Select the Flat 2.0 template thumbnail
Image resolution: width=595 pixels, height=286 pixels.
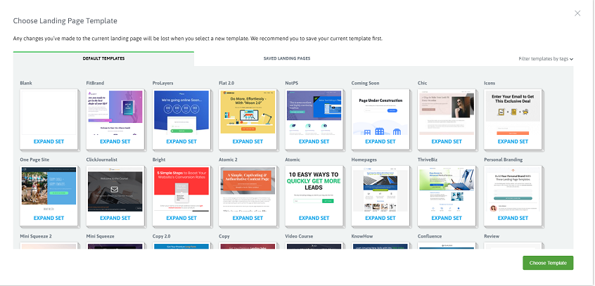click(x=248, y=112)
